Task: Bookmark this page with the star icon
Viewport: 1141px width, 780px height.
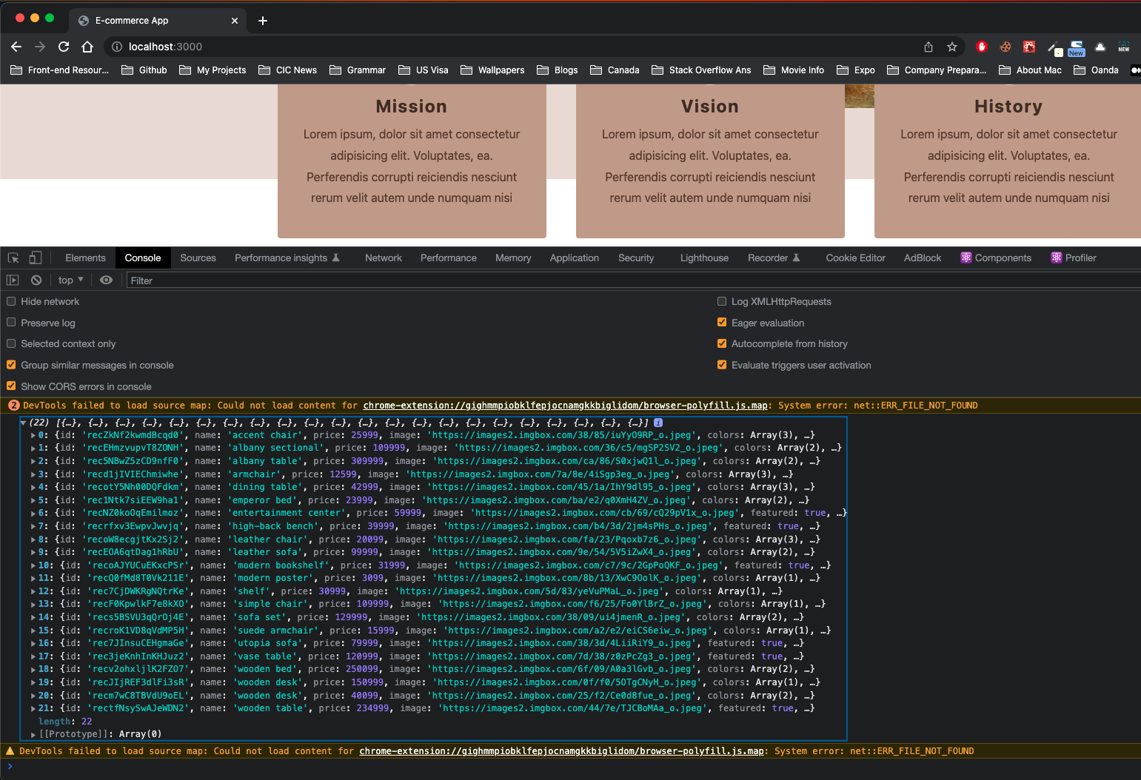Action: point(952,47)
